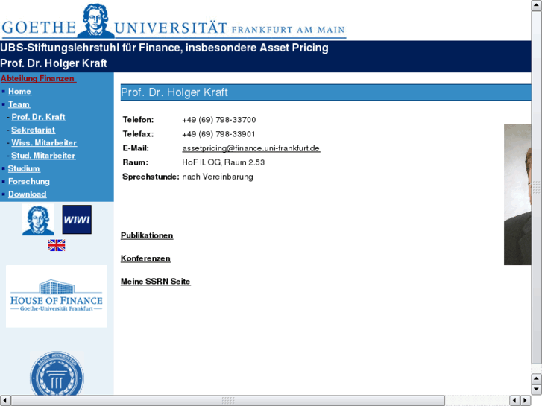Viewport: 542px width, 406px height.
Task: Open the Goethe portrait icon in sidebar
Action: pyautogui.click(x=38, y=220)
